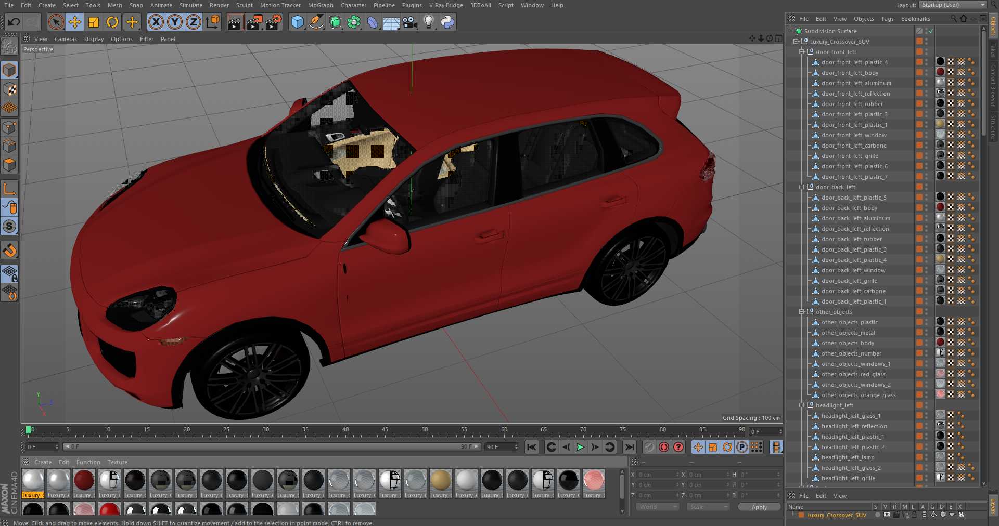Open the Python script icon
Screen dimensions: 999x526
[x=447, y=22]
